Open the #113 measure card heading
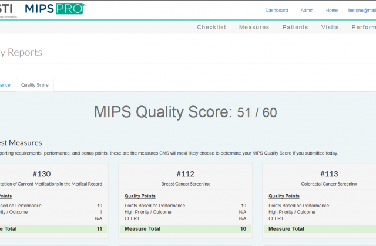 click(x=329, y=174)
